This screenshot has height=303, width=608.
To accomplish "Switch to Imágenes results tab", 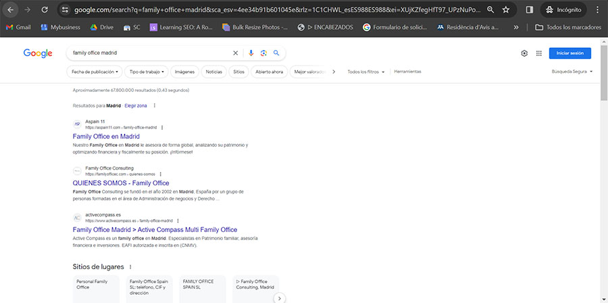I will (x=184, y=72).
